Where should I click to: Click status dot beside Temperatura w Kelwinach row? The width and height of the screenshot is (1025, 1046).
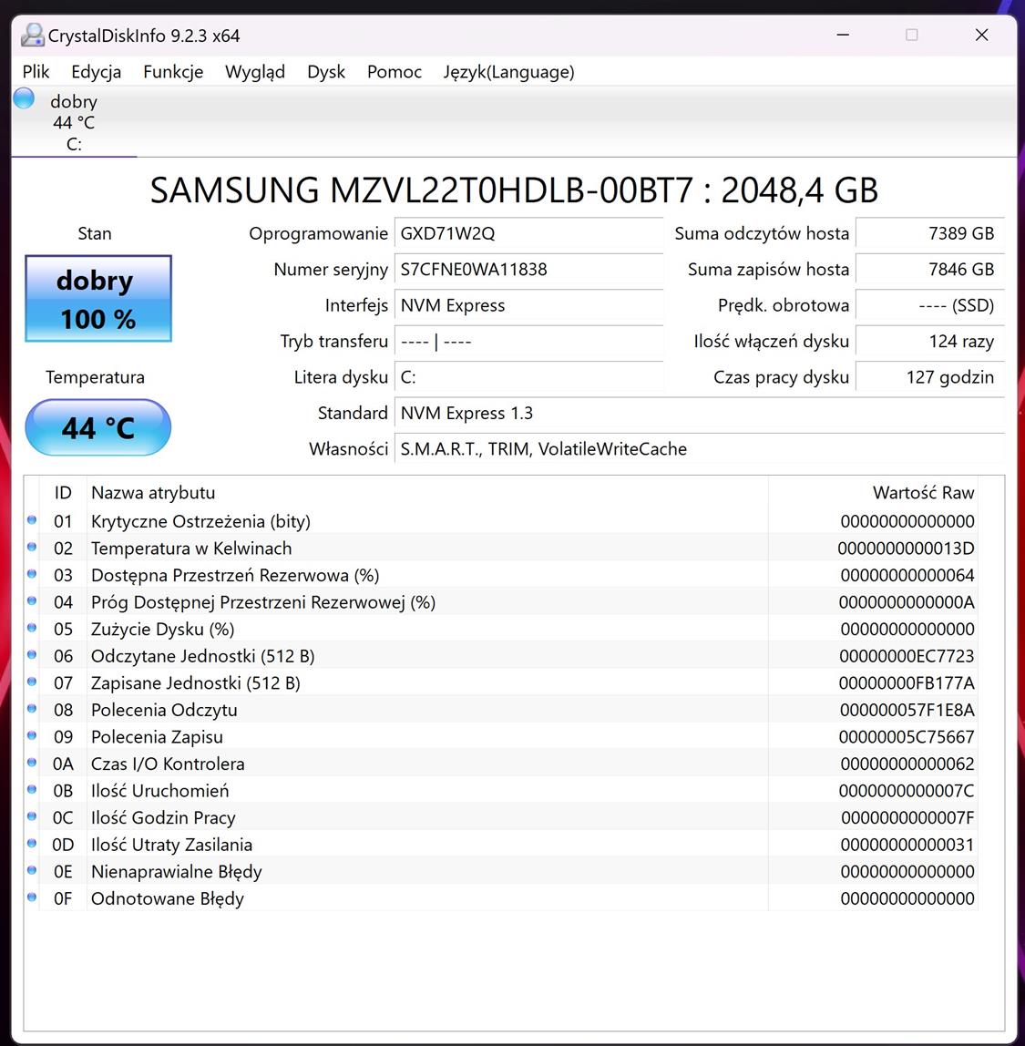[x=33, y=547]
